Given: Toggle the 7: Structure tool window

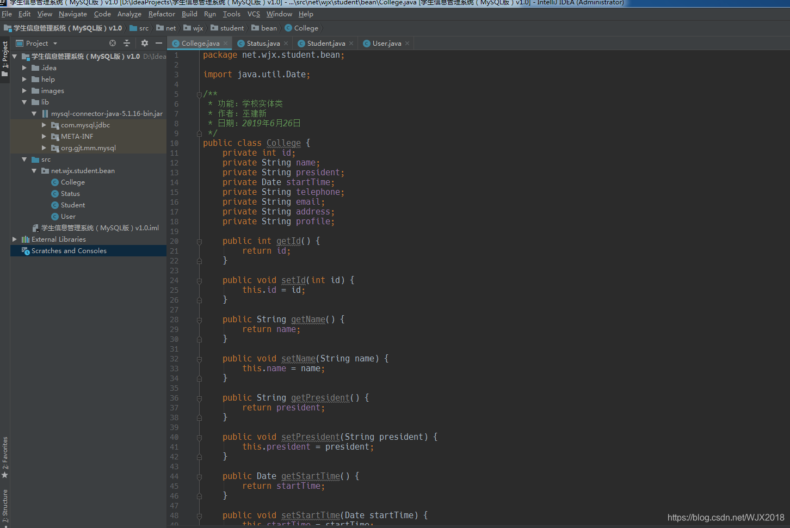Looking at the screenshot, I should tap(5, 507).
